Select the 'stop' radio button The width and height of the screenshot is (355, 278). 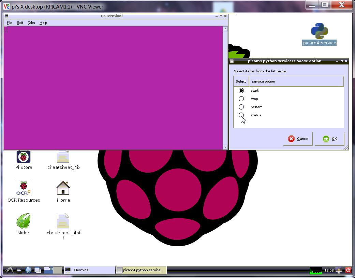click(x=241, y=99)
